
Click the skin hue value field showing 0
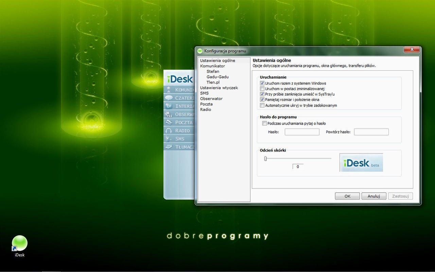point(298,167)
